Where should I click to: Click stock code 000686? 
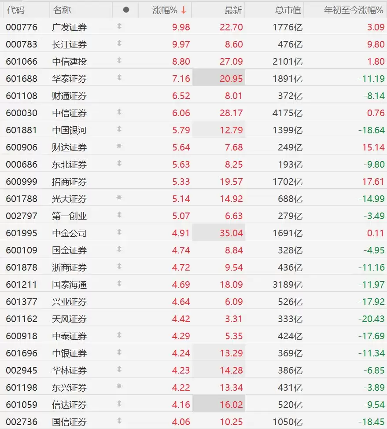[22, 165]
